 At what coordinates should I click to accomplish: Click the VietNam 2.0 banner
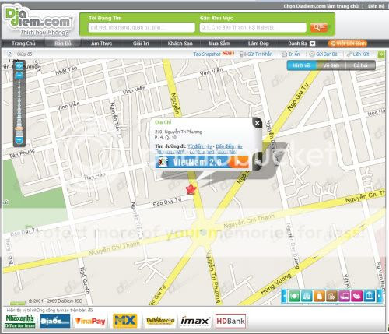click(x=202, y=162)
